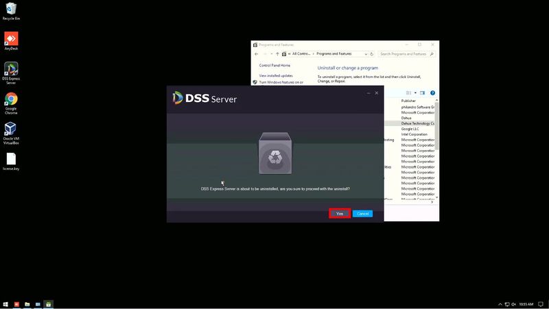
Task: Click the Programs and Features breadcrumb
Action: [334, 54]
